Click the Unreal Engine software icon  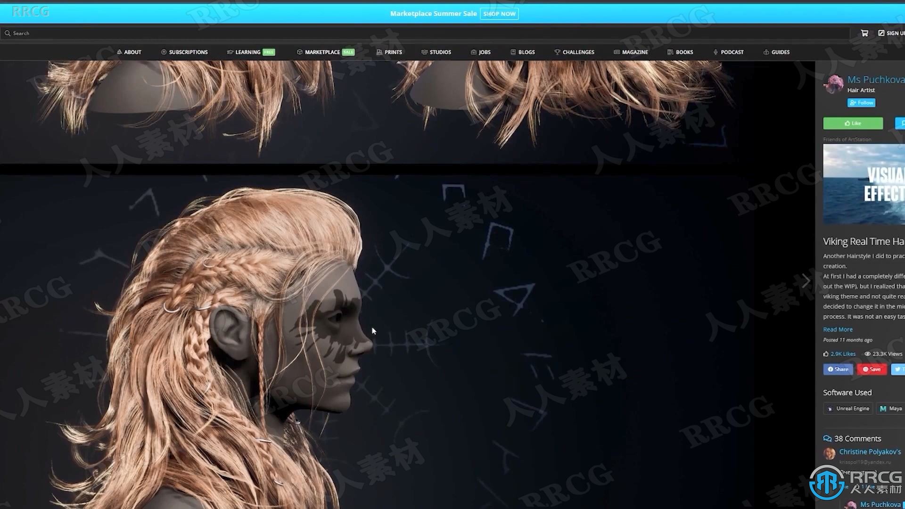click(x=830, y=408)
